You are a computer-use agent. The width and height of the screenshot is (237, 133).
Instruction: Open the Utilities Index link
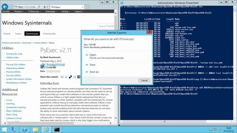tap(12, 58)
